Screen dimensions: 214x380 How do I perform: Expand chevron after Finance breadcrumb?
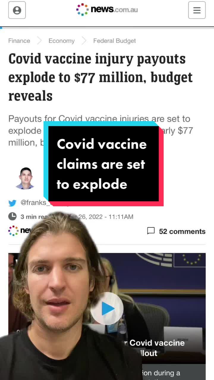(39, 41)
